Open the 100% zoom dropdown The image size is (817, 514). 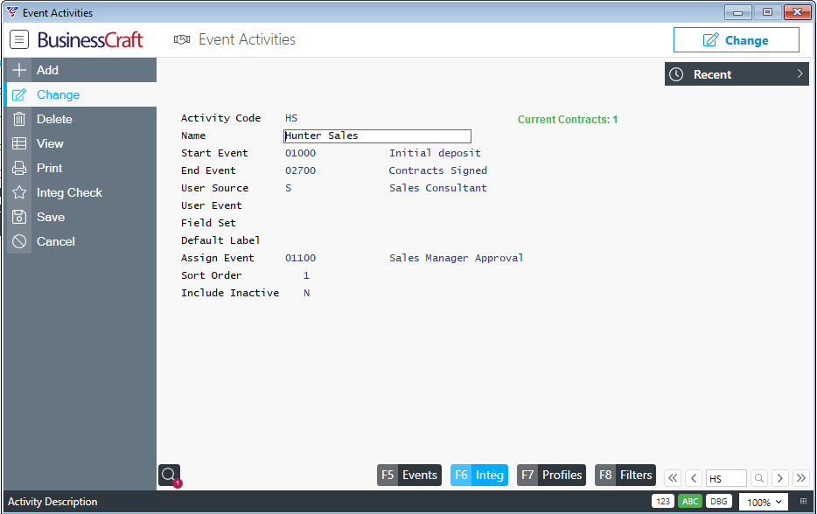click(x=764, y=502)
